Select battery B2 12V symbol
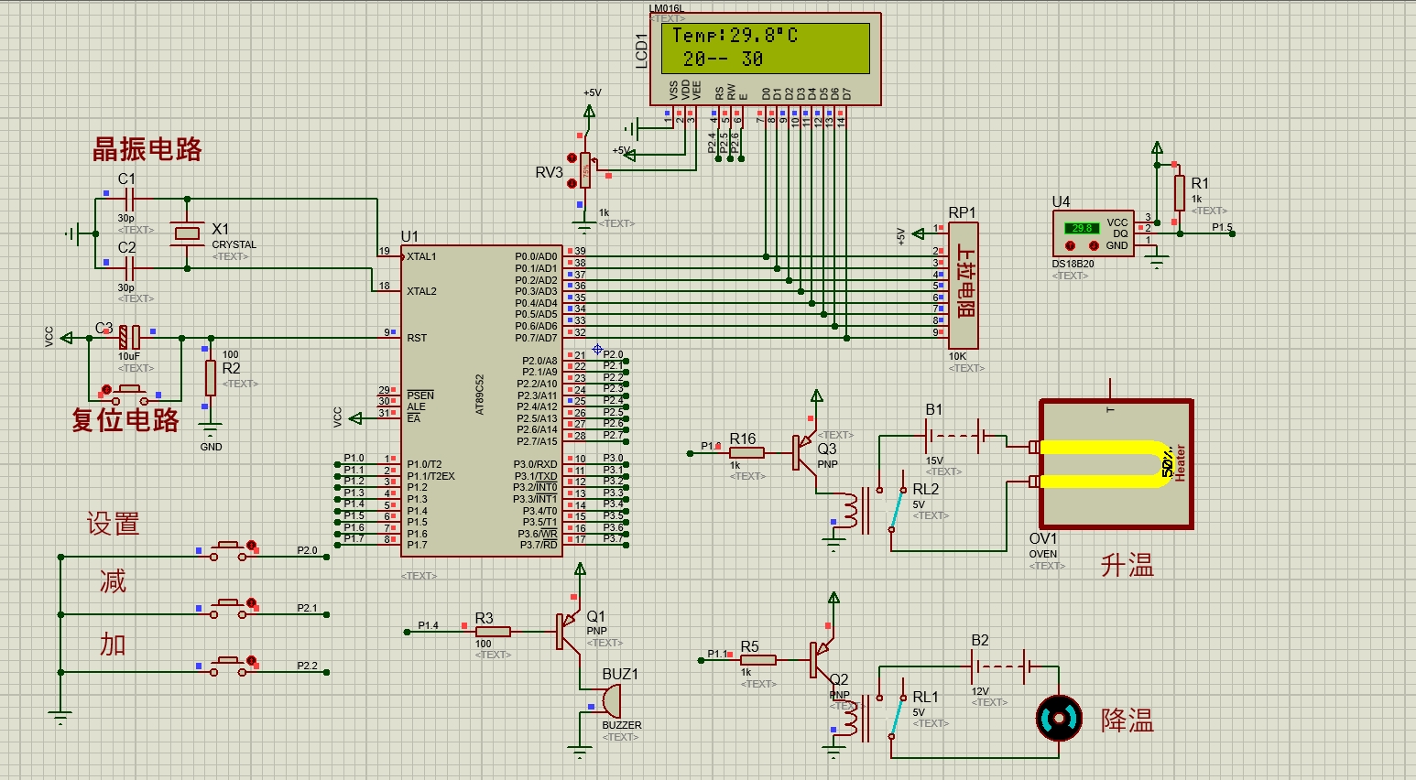1416x780 pixels. tap(1000, 666)
